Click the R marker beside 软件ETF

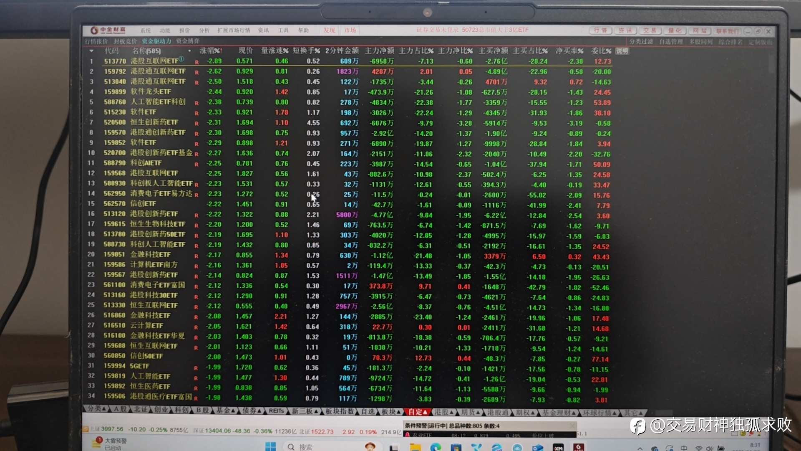click(196, 113)
